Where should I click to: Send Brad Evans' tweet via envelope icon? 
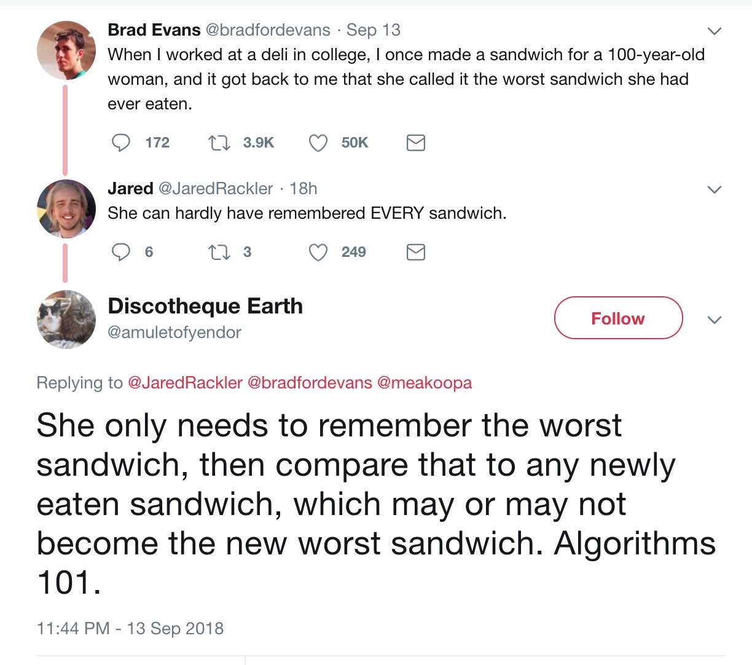(416, 143)
